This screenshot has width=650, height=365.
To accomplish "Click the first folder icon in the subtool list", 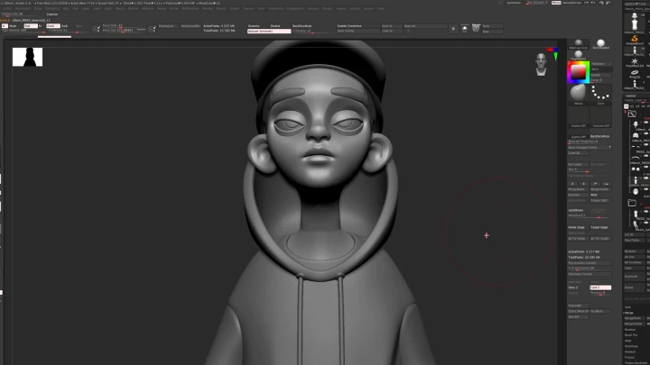I will (x=632, y=114).
